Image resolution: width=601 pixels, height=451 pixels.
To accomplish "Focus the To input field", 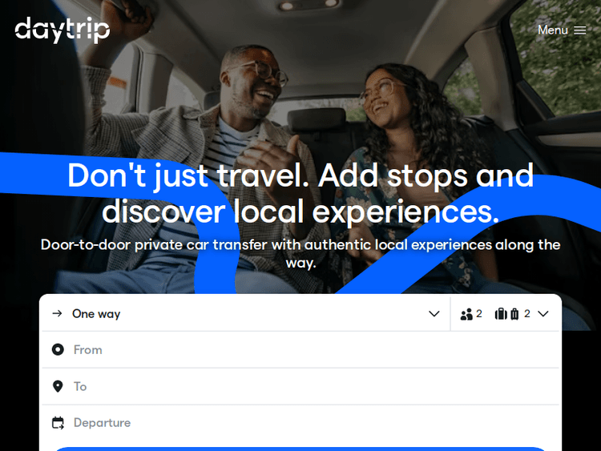I will 300,386.
